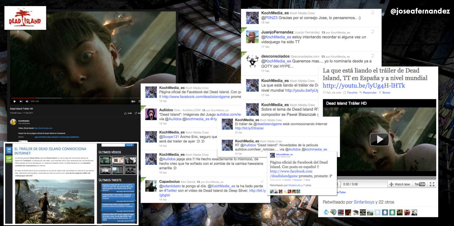Mute volume in the dark YouTube player
This screenshot has height=226, width=454.
click(27, 101)
